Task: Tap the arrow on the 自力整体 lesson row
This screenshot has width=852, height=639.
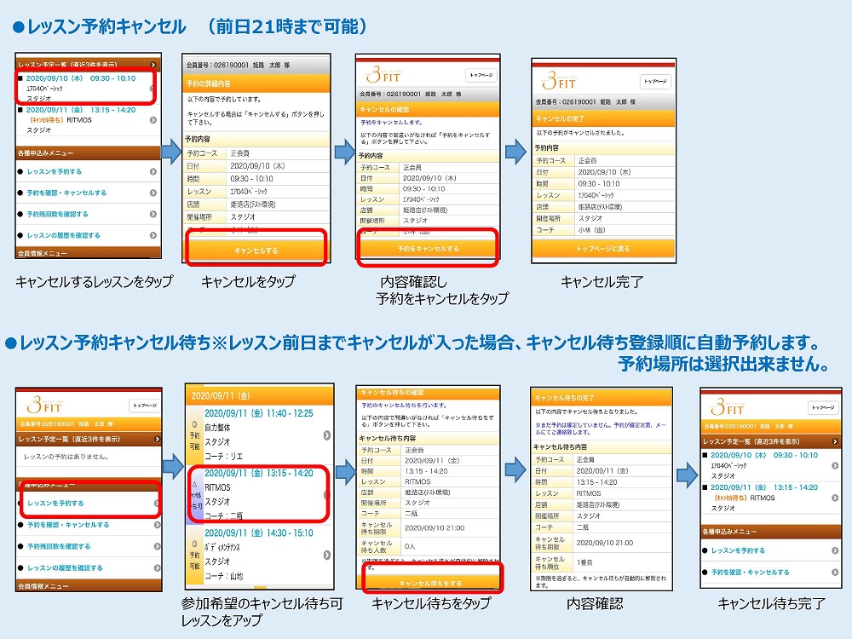Action: (x=327, y=435)
